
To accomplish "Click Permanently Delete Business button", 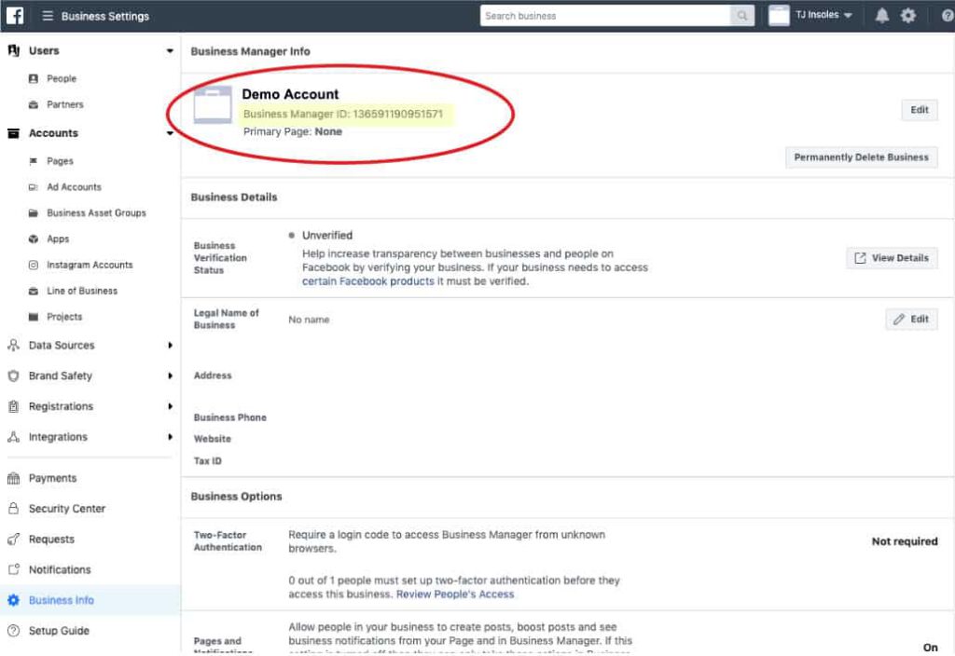I will tap(861, 157).
